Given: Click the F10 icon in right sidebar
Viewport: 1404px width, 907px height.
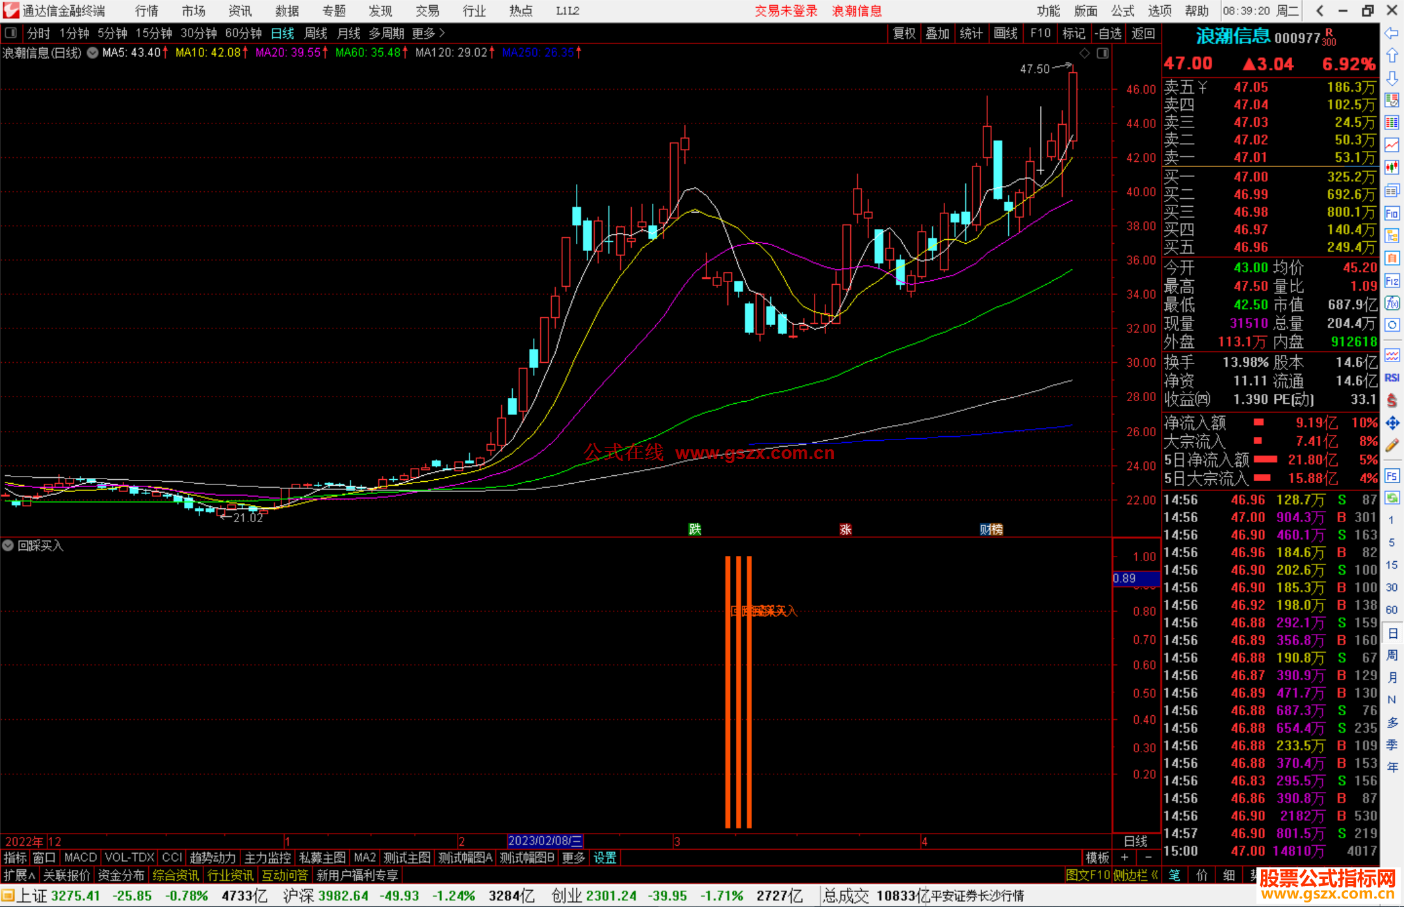Looking at the screenshot, I should 1392,213.
